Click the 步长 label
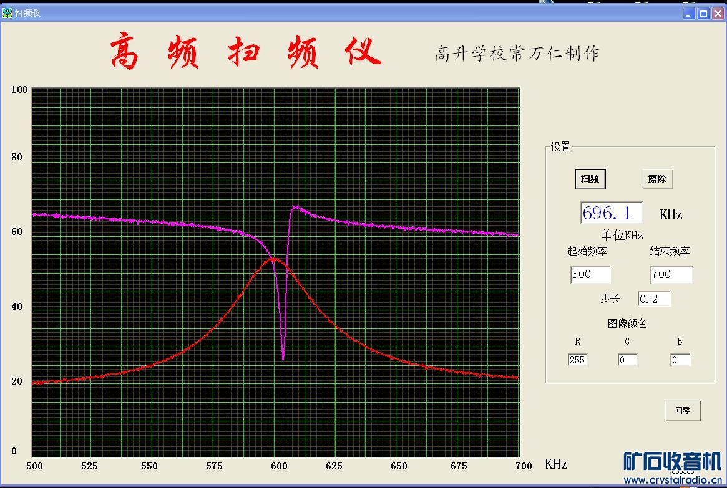Image resolution: width=727 pixels, height=488 pixels. [x=610, y=299]
